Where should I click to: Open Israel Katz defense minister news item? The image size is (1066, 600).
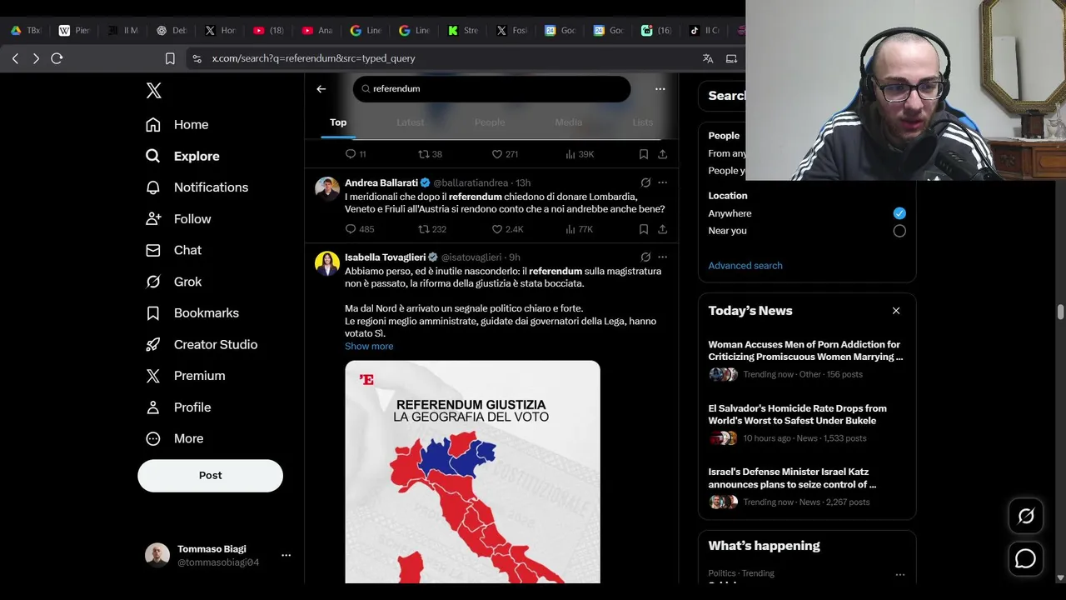806,487
